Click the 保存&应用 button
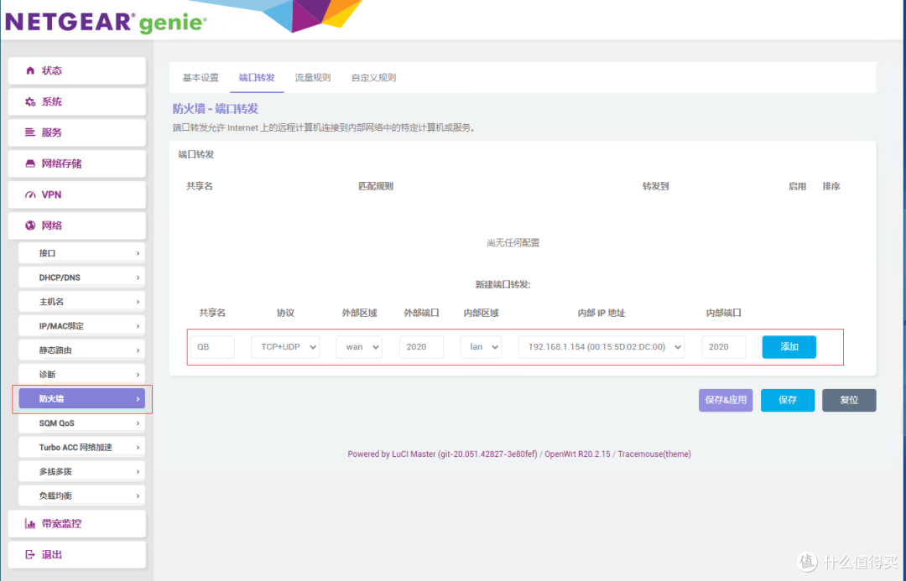Viewport: 906px width, 581px height. tap(725, 400)
